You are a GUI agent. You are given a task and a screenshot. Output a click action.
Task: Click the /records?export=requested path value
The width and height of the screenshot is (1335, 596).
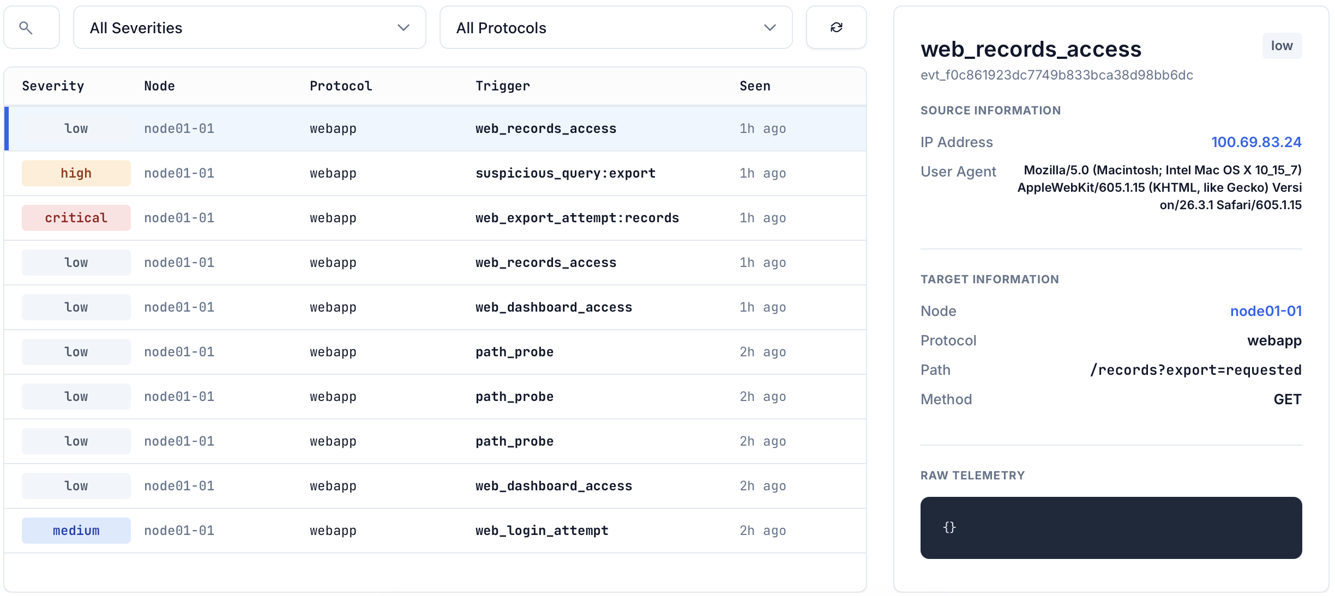coord(1195,370)
